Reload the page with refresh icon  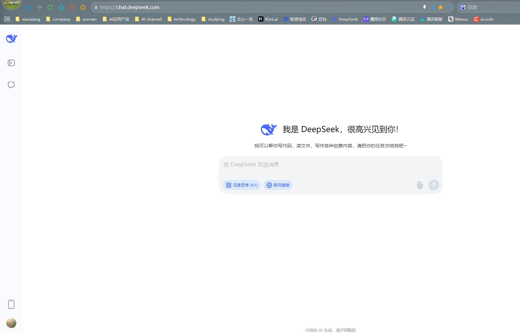[x=50, y=7]
